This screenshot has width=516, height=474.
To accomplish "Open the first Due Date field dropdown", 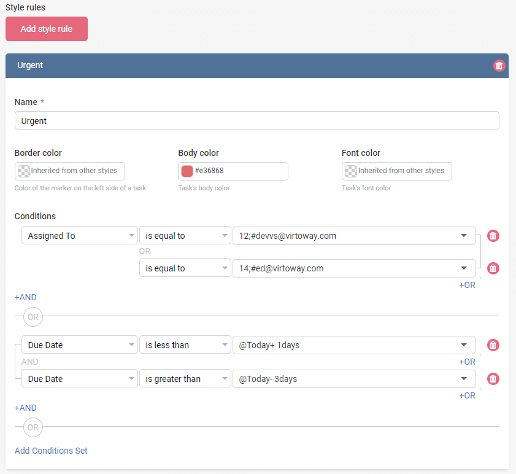I will 80,344.
